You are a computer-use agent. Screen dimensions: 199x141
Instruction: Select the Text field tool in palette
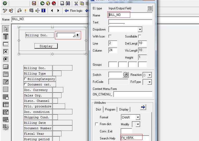point(5,36)
